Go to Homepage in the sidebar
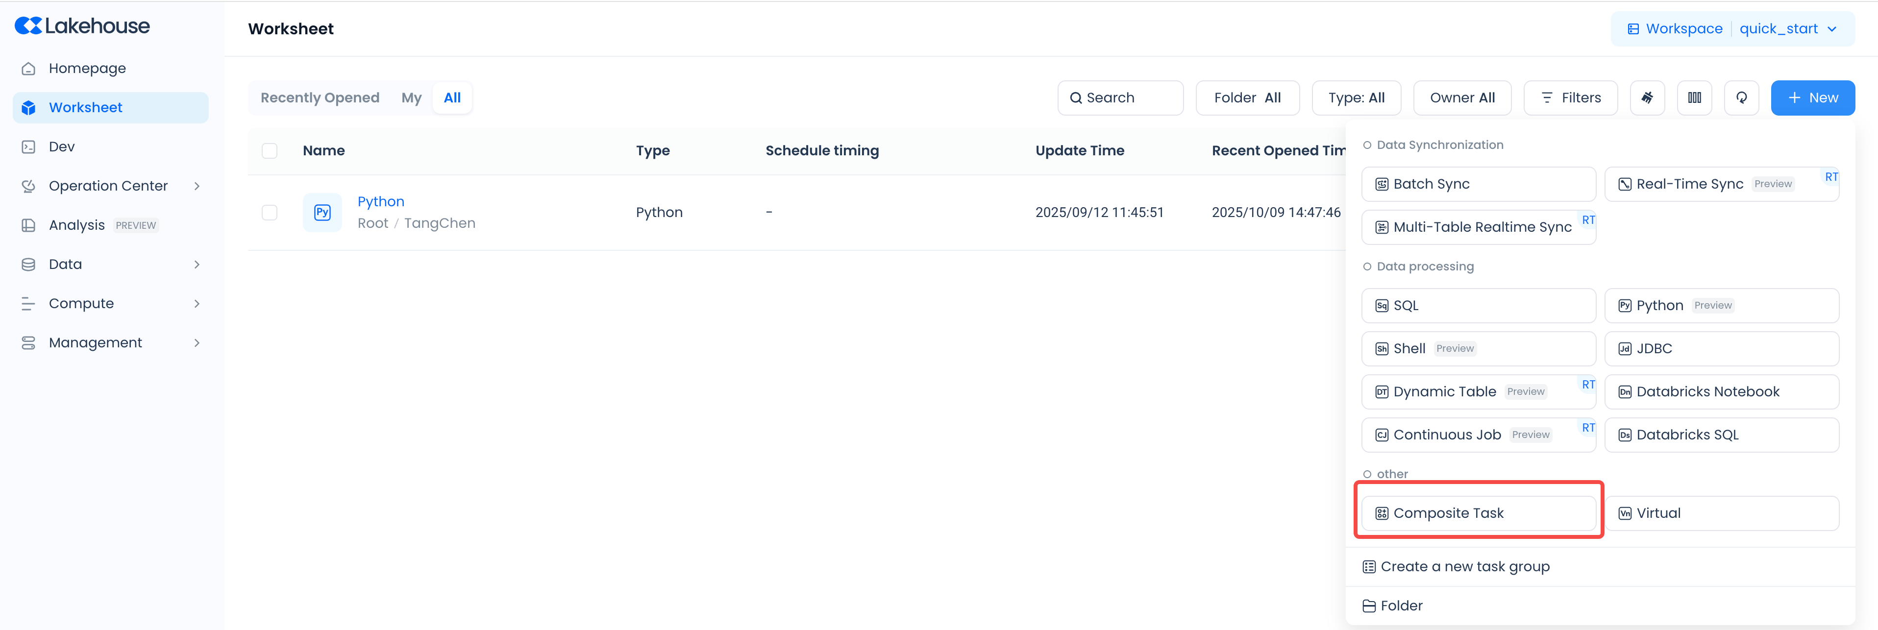 tap(87, 69)
